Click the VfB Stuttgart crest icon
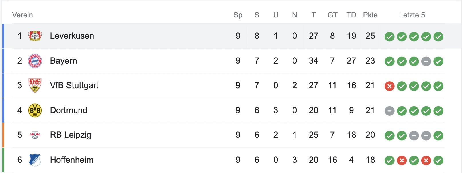 tap(35, 85)
